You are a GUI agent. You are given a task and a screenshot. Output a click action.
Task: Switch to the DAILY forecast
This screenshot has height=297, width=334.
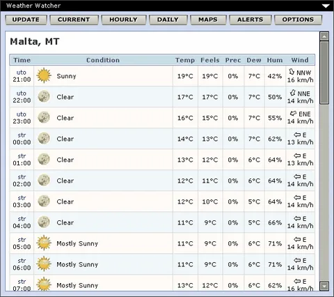(x=168, y=20)
